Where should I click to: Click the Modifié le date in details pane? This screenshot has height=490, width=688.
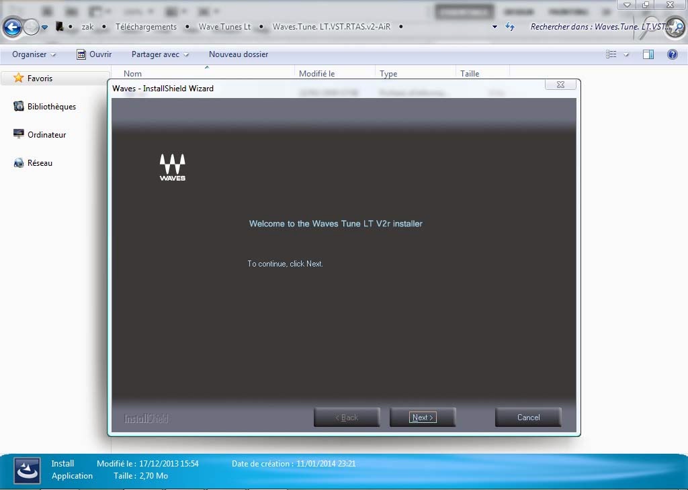[169, 463]
